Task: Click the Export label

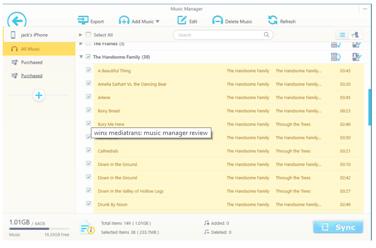Action: [97, 22]
